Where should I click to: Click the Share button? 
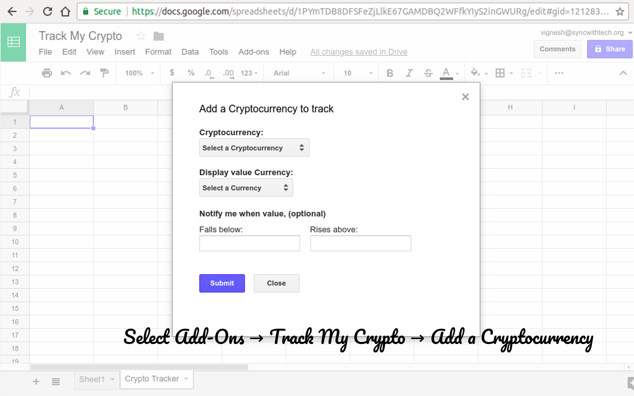pos(610,49)
